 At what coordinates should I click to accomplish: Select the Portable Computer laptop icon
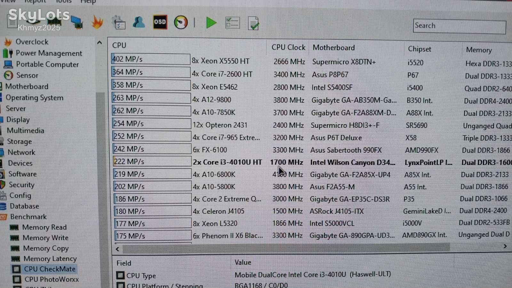tap(8, 64)
